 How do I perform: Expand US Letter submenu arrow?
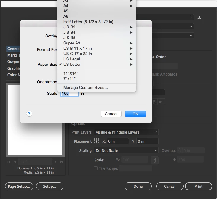coord(131,65)
